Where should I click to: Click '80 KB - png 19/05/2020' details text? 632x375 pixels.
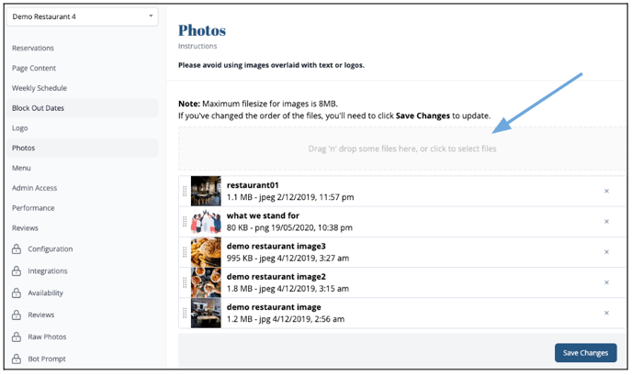289,228
